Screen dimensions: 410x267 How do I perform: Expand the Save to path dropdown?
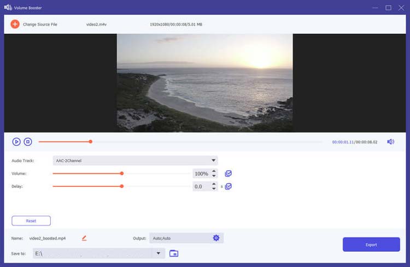(158, 253)
